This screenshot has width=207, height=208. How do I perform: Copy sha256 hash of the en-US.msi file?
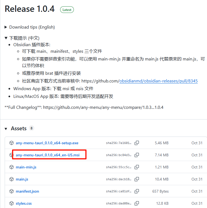(137, 155)
